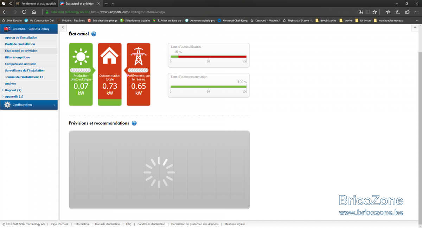Collapse the left sidebar with the arrow
The image size is (422, 228).
(x=62, y=27)
